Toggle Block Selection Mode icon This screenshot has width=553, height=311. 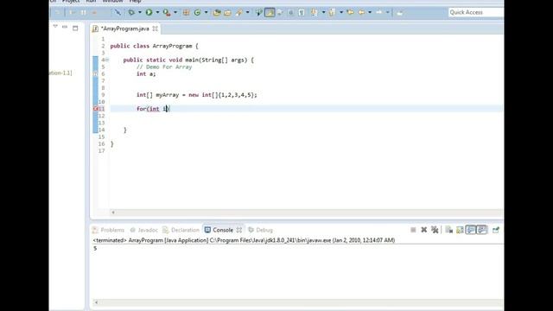point(290,12)
